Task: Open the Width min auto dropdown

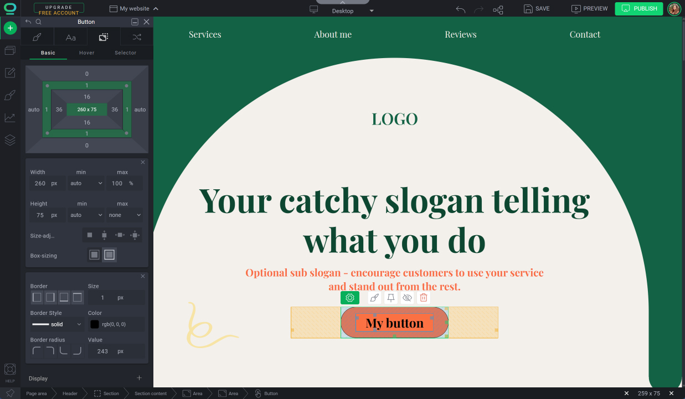Action: click(x=86, y=183)
